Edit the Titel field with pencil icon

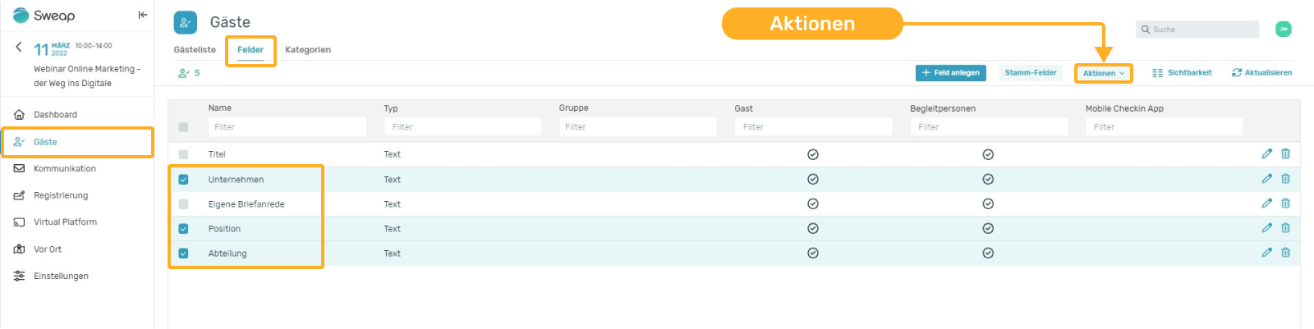(1267, 153)
